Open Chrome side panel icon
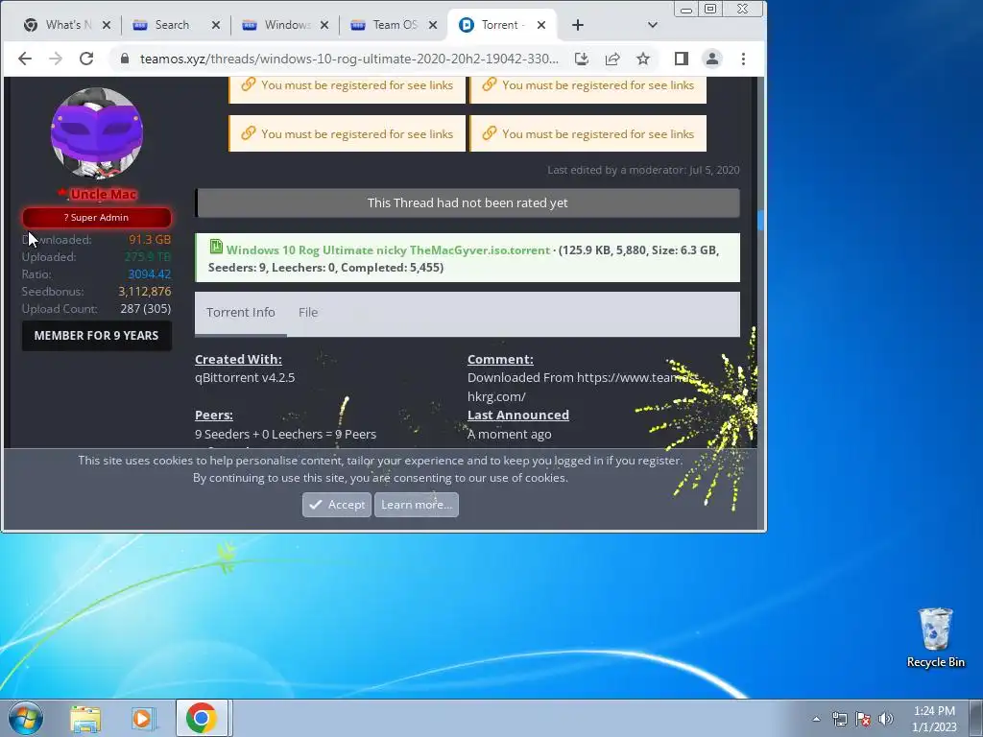983x737 pixels. 682,59
